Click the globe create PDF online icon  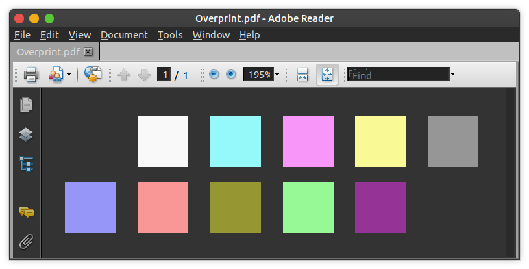[93, 75]
